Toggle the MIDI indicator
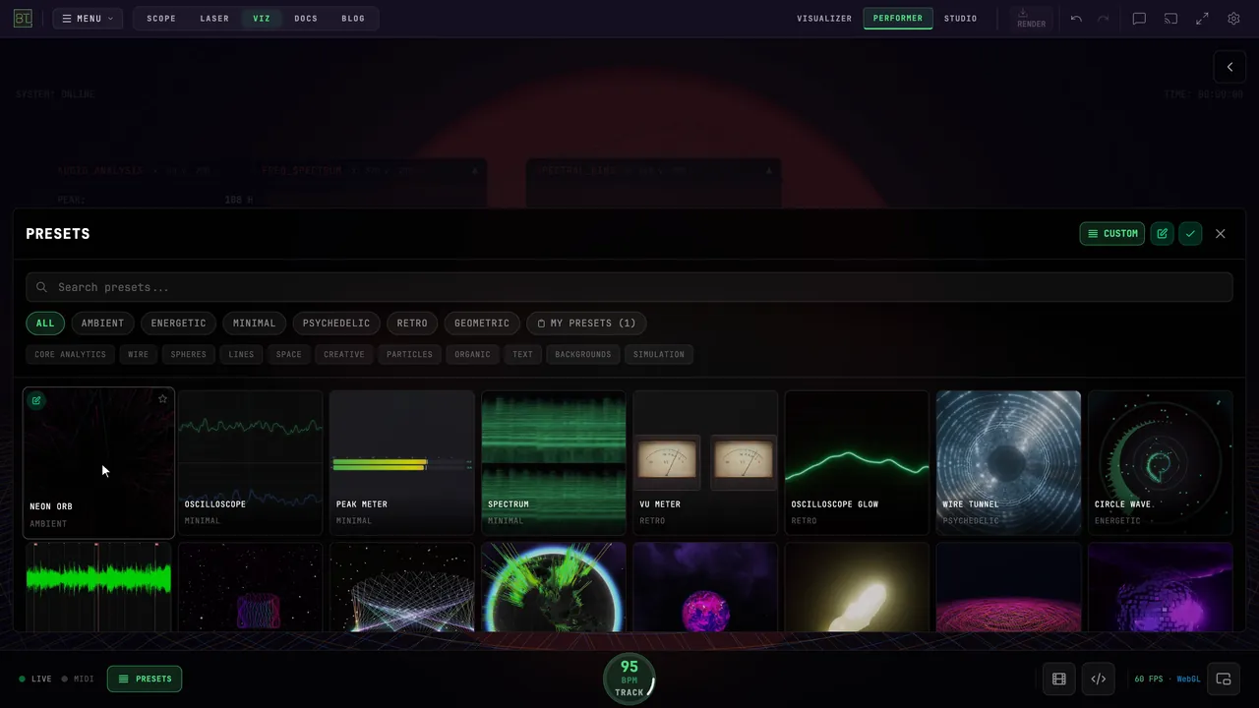The width and height of the screenshot is (1259, 708). (x=78, y=678)
